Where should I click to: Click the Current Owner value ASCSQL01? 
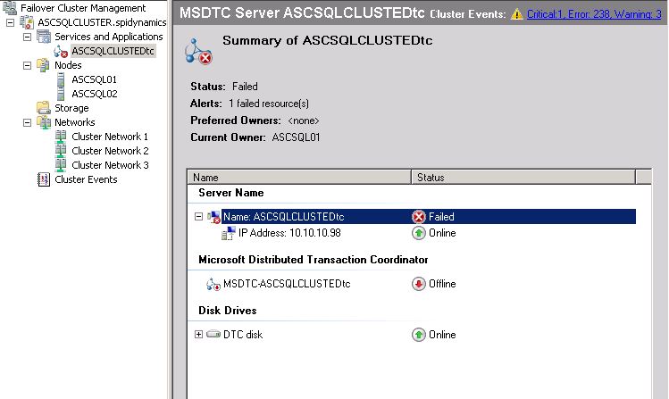click(296, 137)
